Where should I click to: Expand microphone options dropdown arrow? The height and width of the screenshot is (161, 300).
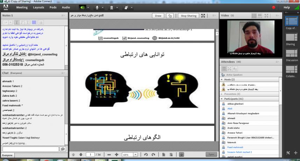103,7
